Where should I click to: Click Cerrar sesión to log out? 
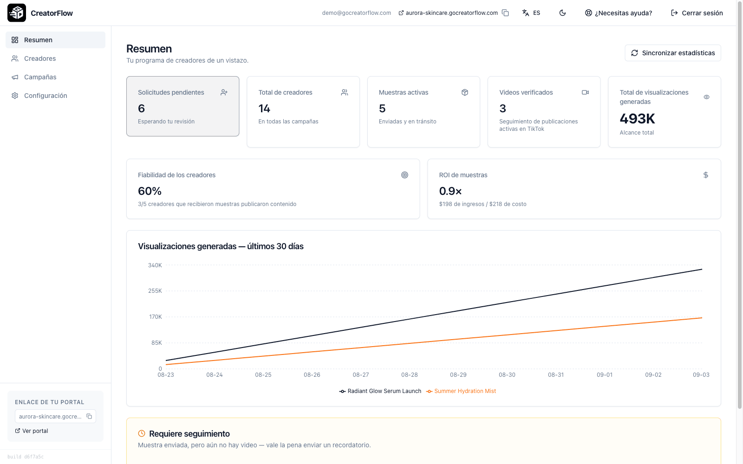tap(697, 13)
